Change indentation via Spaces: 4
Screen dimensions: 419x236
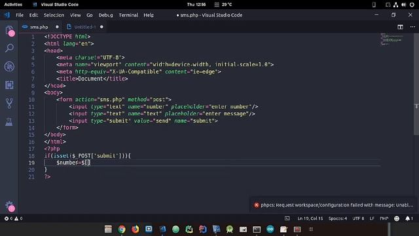pos(338,218)
